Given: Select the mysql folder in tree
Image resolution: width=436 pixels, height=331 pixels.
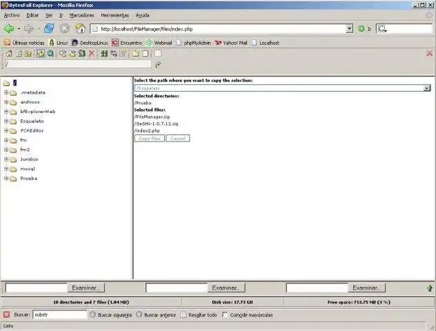Looking at the screenshot, I should pyautogui.click(x=28, y=169).
